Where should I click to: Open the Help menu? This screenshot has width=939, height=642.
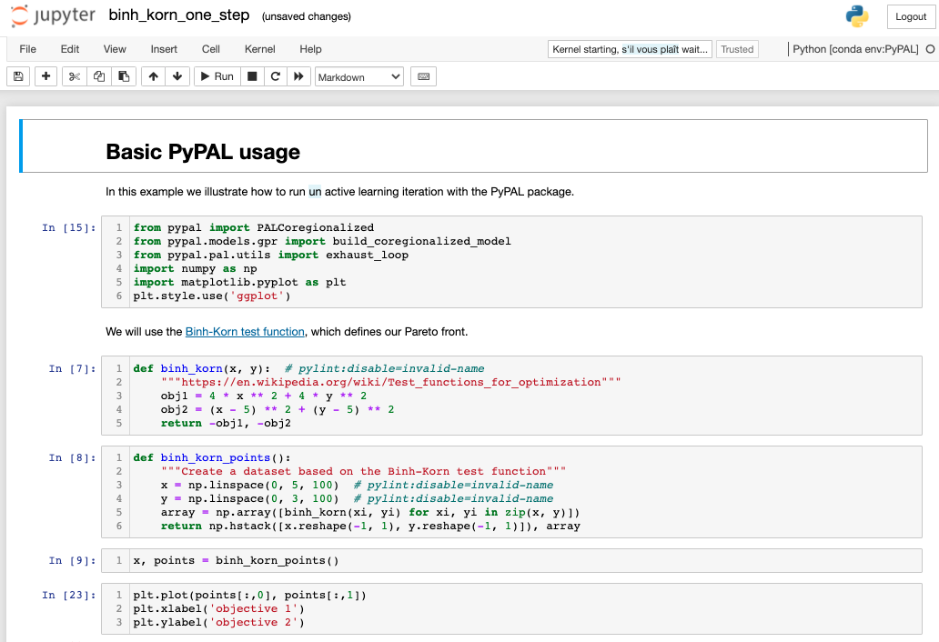click(x=310, y=49)
